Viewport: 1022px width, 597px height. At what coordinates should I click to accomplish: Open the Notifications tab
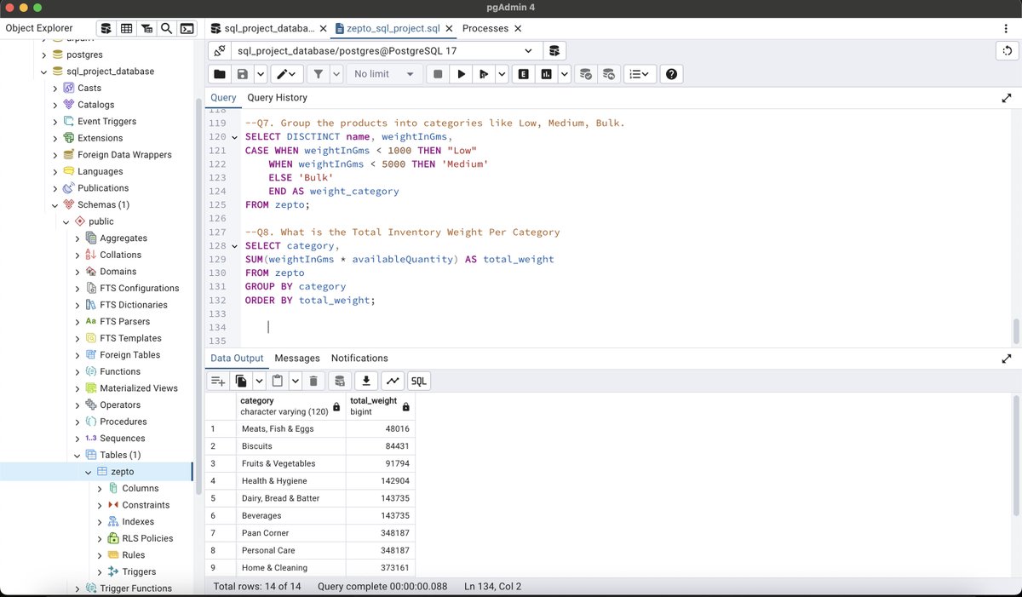coord(359,359)
